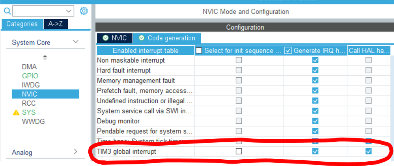Image resolution: width=394 pixels, height=166 pixels.
Task: Select the Hard fault interrupt row text
Action: coord(123,70)
